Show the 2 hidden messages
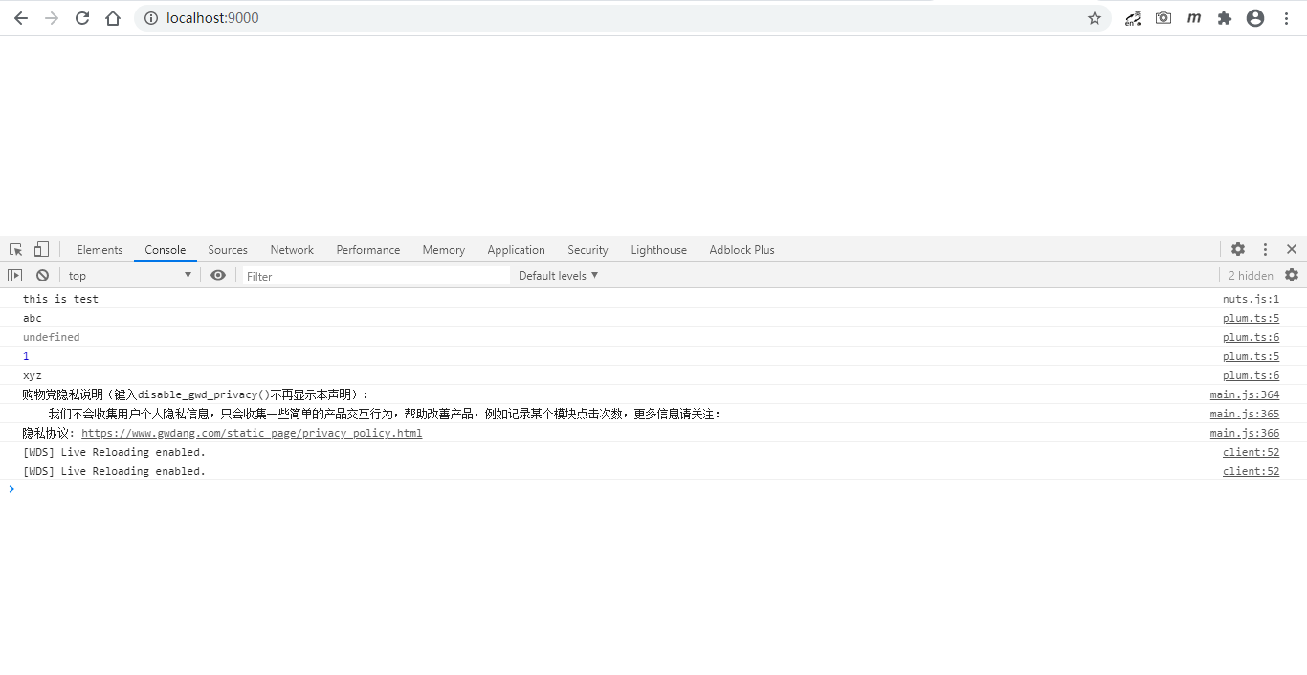The width and height of the screenshot is (1307, 675). 1251,275
